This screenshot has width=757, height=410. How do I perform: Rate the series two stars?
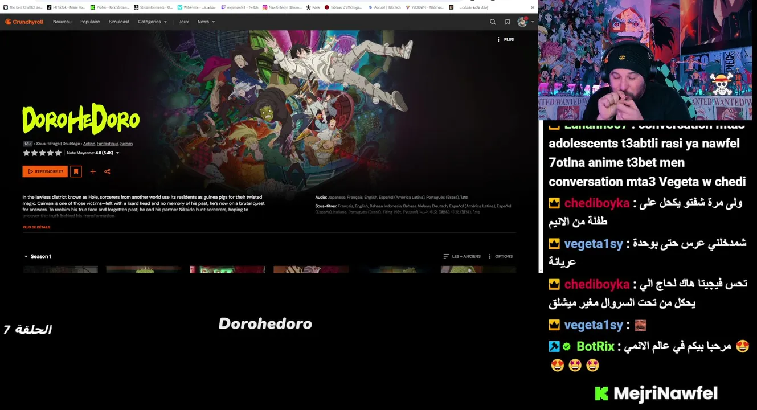(x=34, y=153)
